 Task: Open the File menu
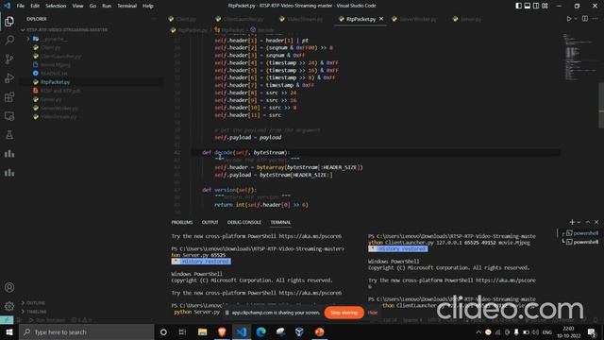[x=21, y=6]
